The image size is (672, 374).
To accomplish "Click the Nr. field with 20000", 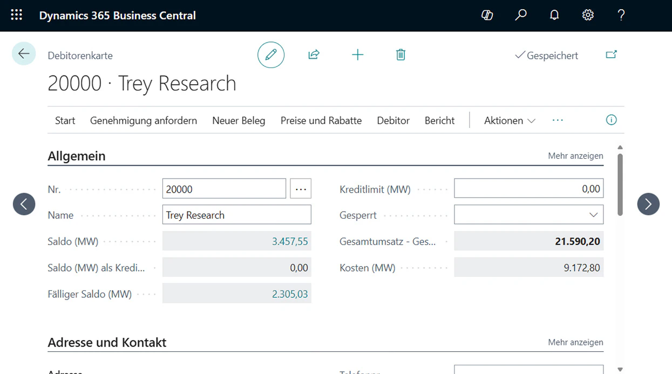I will pos(224,189).
